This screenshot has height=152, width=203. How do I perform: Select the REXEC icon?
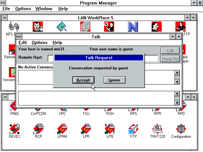[15, 129]
